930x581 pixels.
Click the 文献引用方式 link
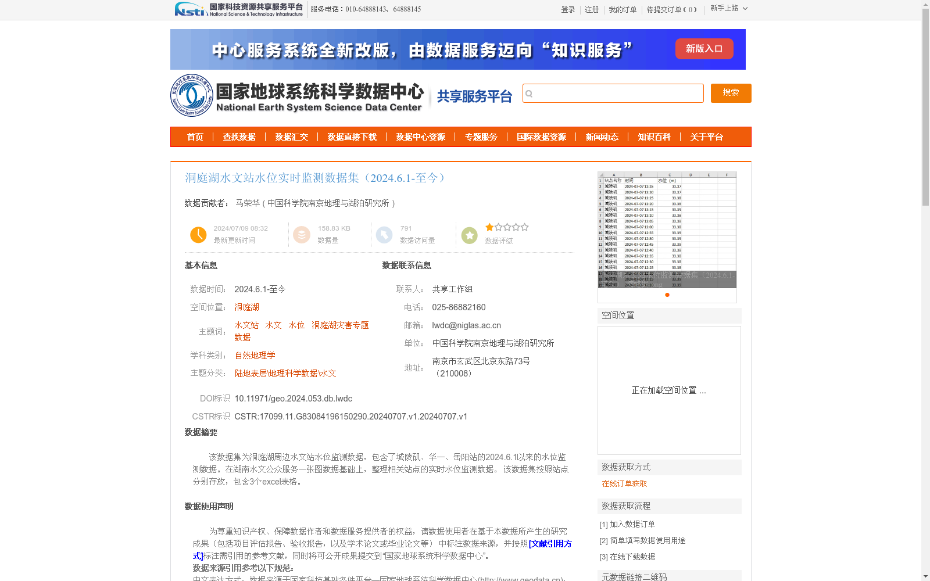(x=550, y=544)
